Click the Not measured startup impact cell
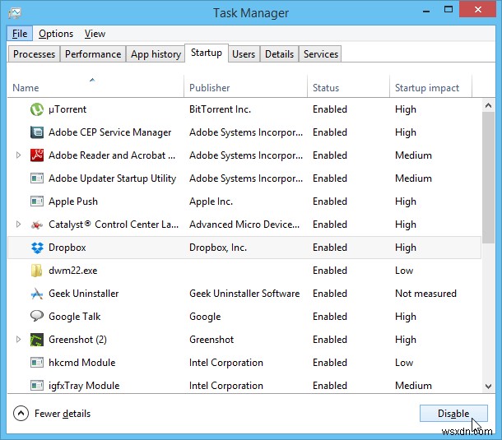This screenshot has width=502, height=440. pyautogui.click(x=425, y=294)
